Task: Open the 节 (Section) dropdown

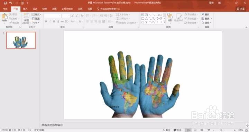Action: point(36,23)
